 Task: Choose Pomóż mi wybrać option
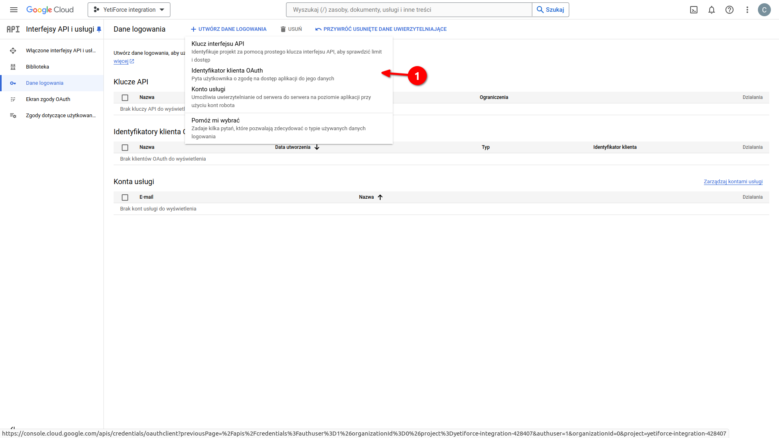point(289,128)
